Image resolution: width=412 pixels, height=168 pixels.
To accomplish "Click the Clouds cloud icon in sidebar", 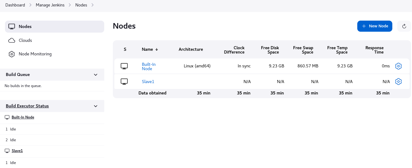I will pyautogui.click(x=12, y=40).
